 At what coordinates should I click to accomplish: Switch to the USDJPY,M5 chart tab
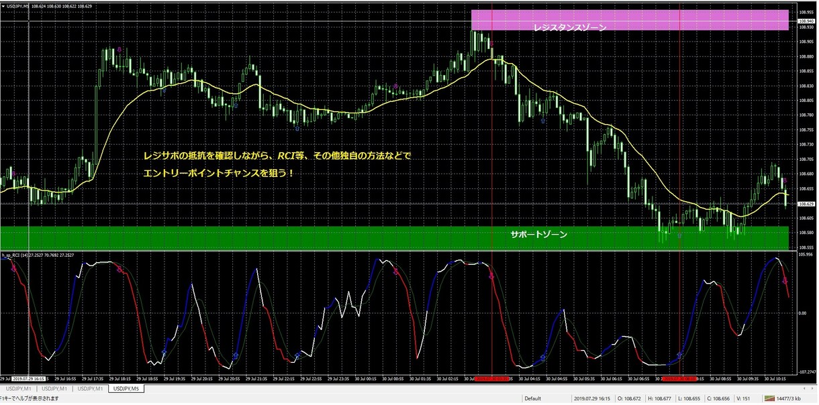pos(126,388)
